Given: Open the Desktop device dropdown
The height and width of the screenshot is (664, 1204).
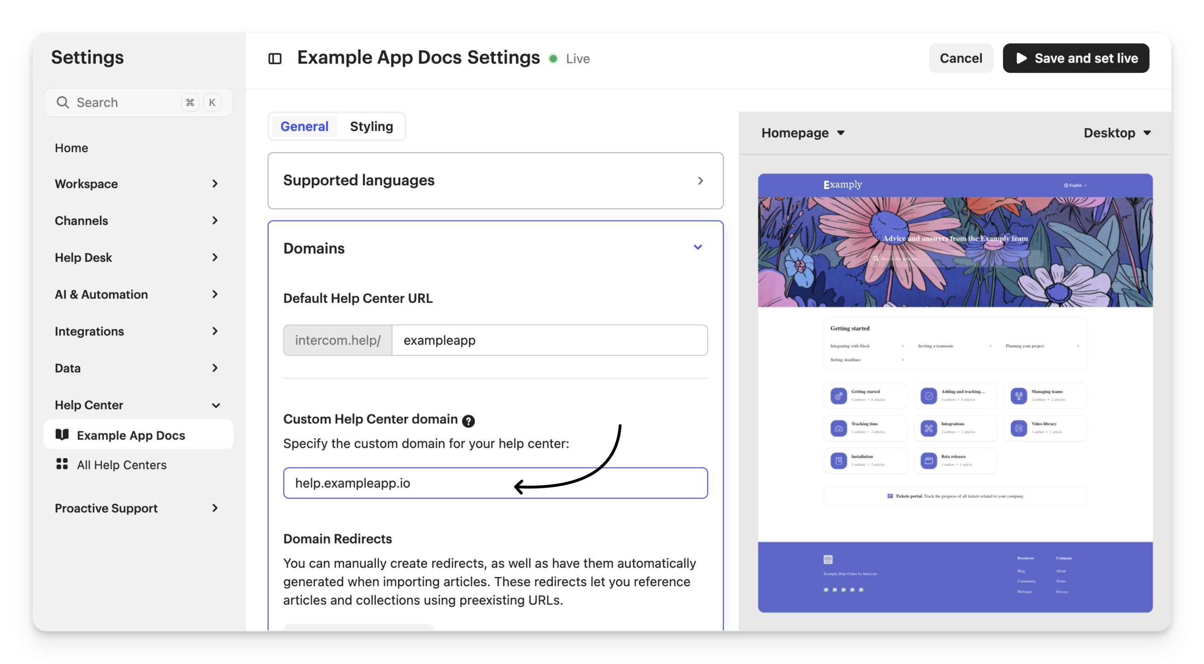Looking at the screenshot, I should [1117, 133].
